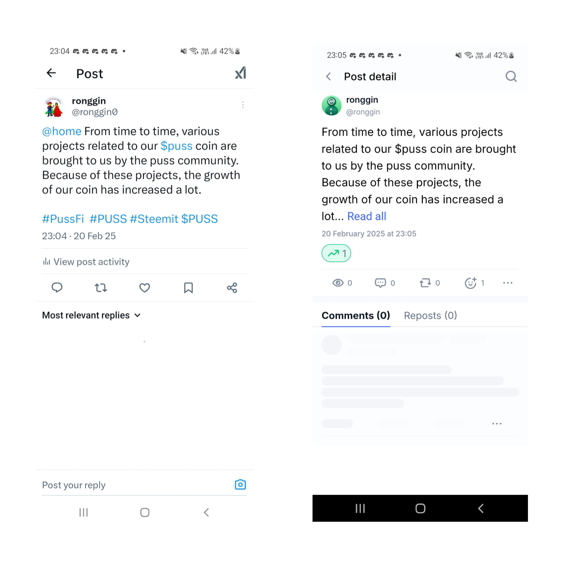Tap the comment icon showing 0
This screenshot has height=565, width=565.
click(380, 283)
